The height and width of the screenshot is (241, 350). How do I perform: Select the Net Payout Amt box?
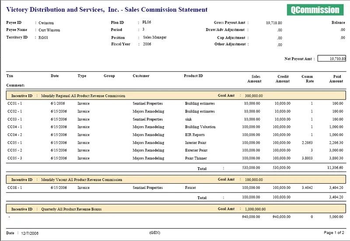pyautogui.click(x=332, y=59)
